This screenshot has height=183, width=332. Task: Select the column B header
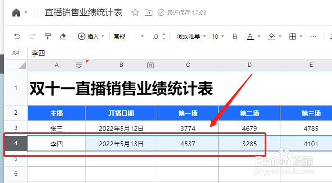point(121,65)
